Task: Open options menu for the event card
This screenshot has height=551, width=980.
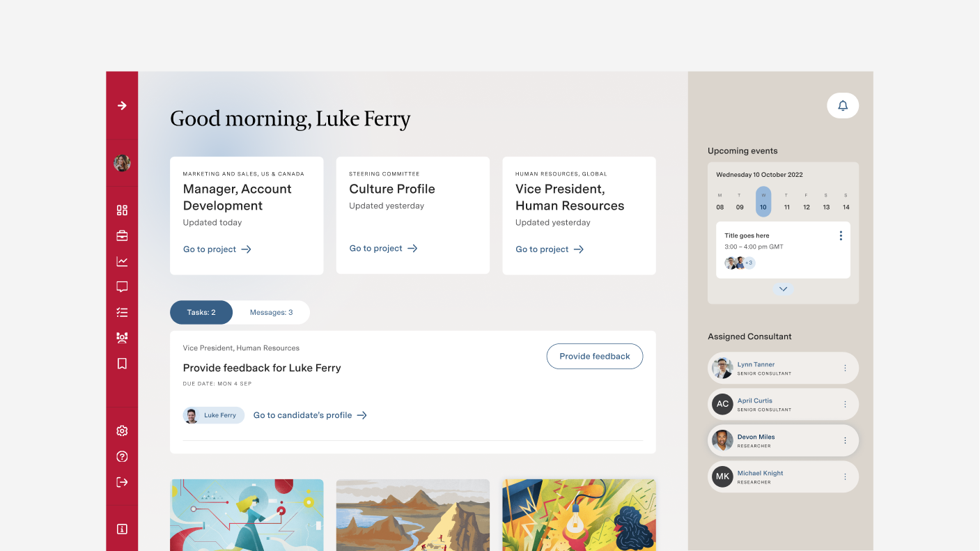Action: 841,235
